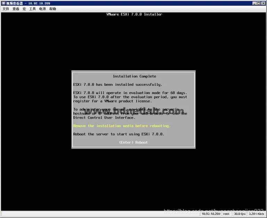Maximize the video viewer window
The image size is (267, 218).
pyautogui.click(x=259, y=3)
